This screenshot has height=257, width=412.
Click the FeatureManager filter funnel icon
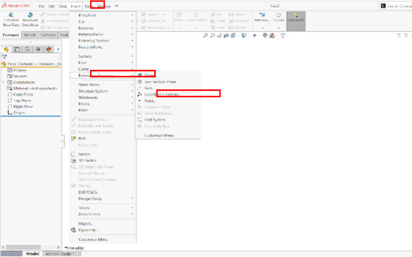5,57
